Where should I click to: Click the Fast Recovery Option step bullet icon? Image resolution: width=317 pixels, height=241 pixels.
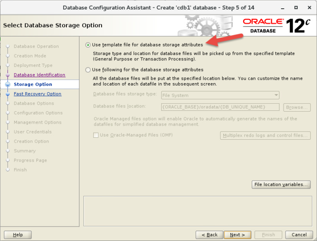[x=8, y=94]
